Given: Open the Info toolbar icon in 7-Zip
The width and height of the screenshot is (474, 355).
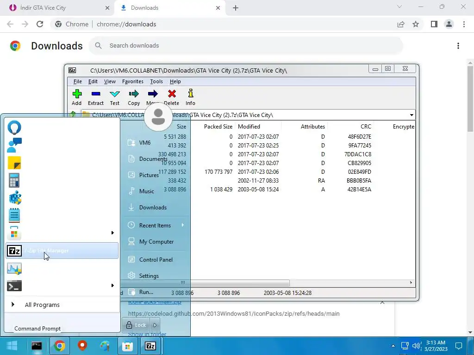Looking at the screenshot, I should coord(190,93).
